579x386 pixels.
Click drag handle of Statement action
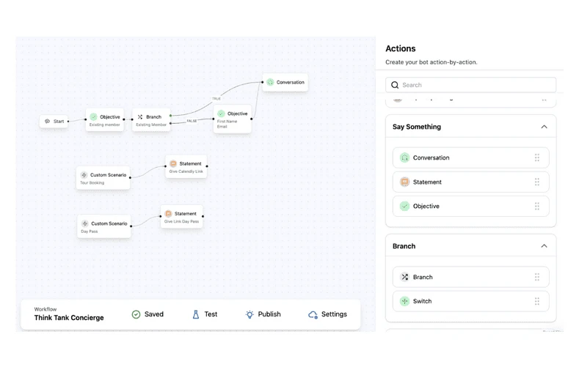537,182
